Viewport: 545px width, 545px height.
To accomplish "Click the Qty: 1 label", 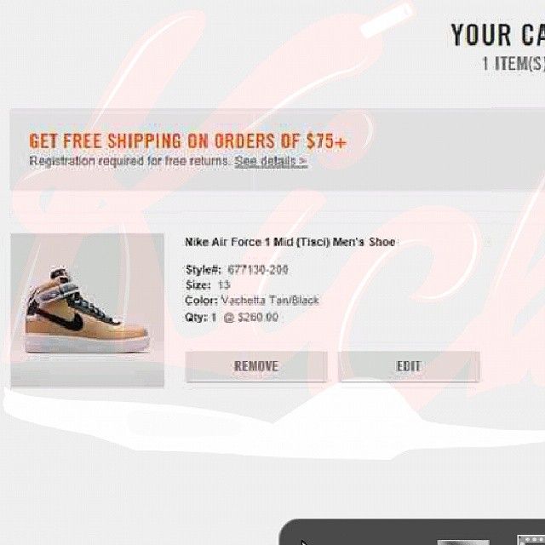I will pyautogui.click(x=201, y=318).
